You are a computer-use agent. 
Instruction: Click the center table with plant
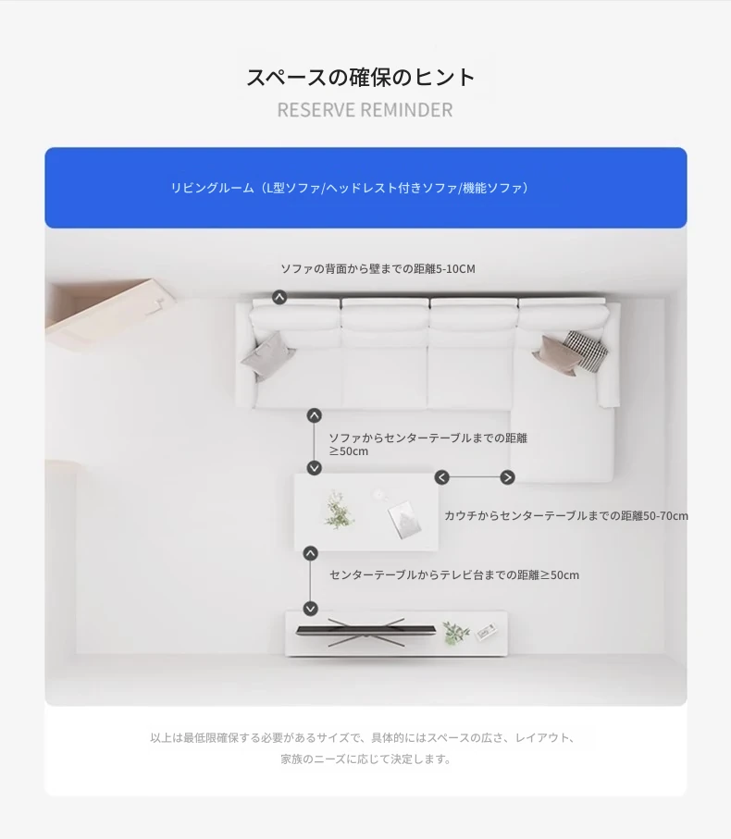[x=366, y=512]
